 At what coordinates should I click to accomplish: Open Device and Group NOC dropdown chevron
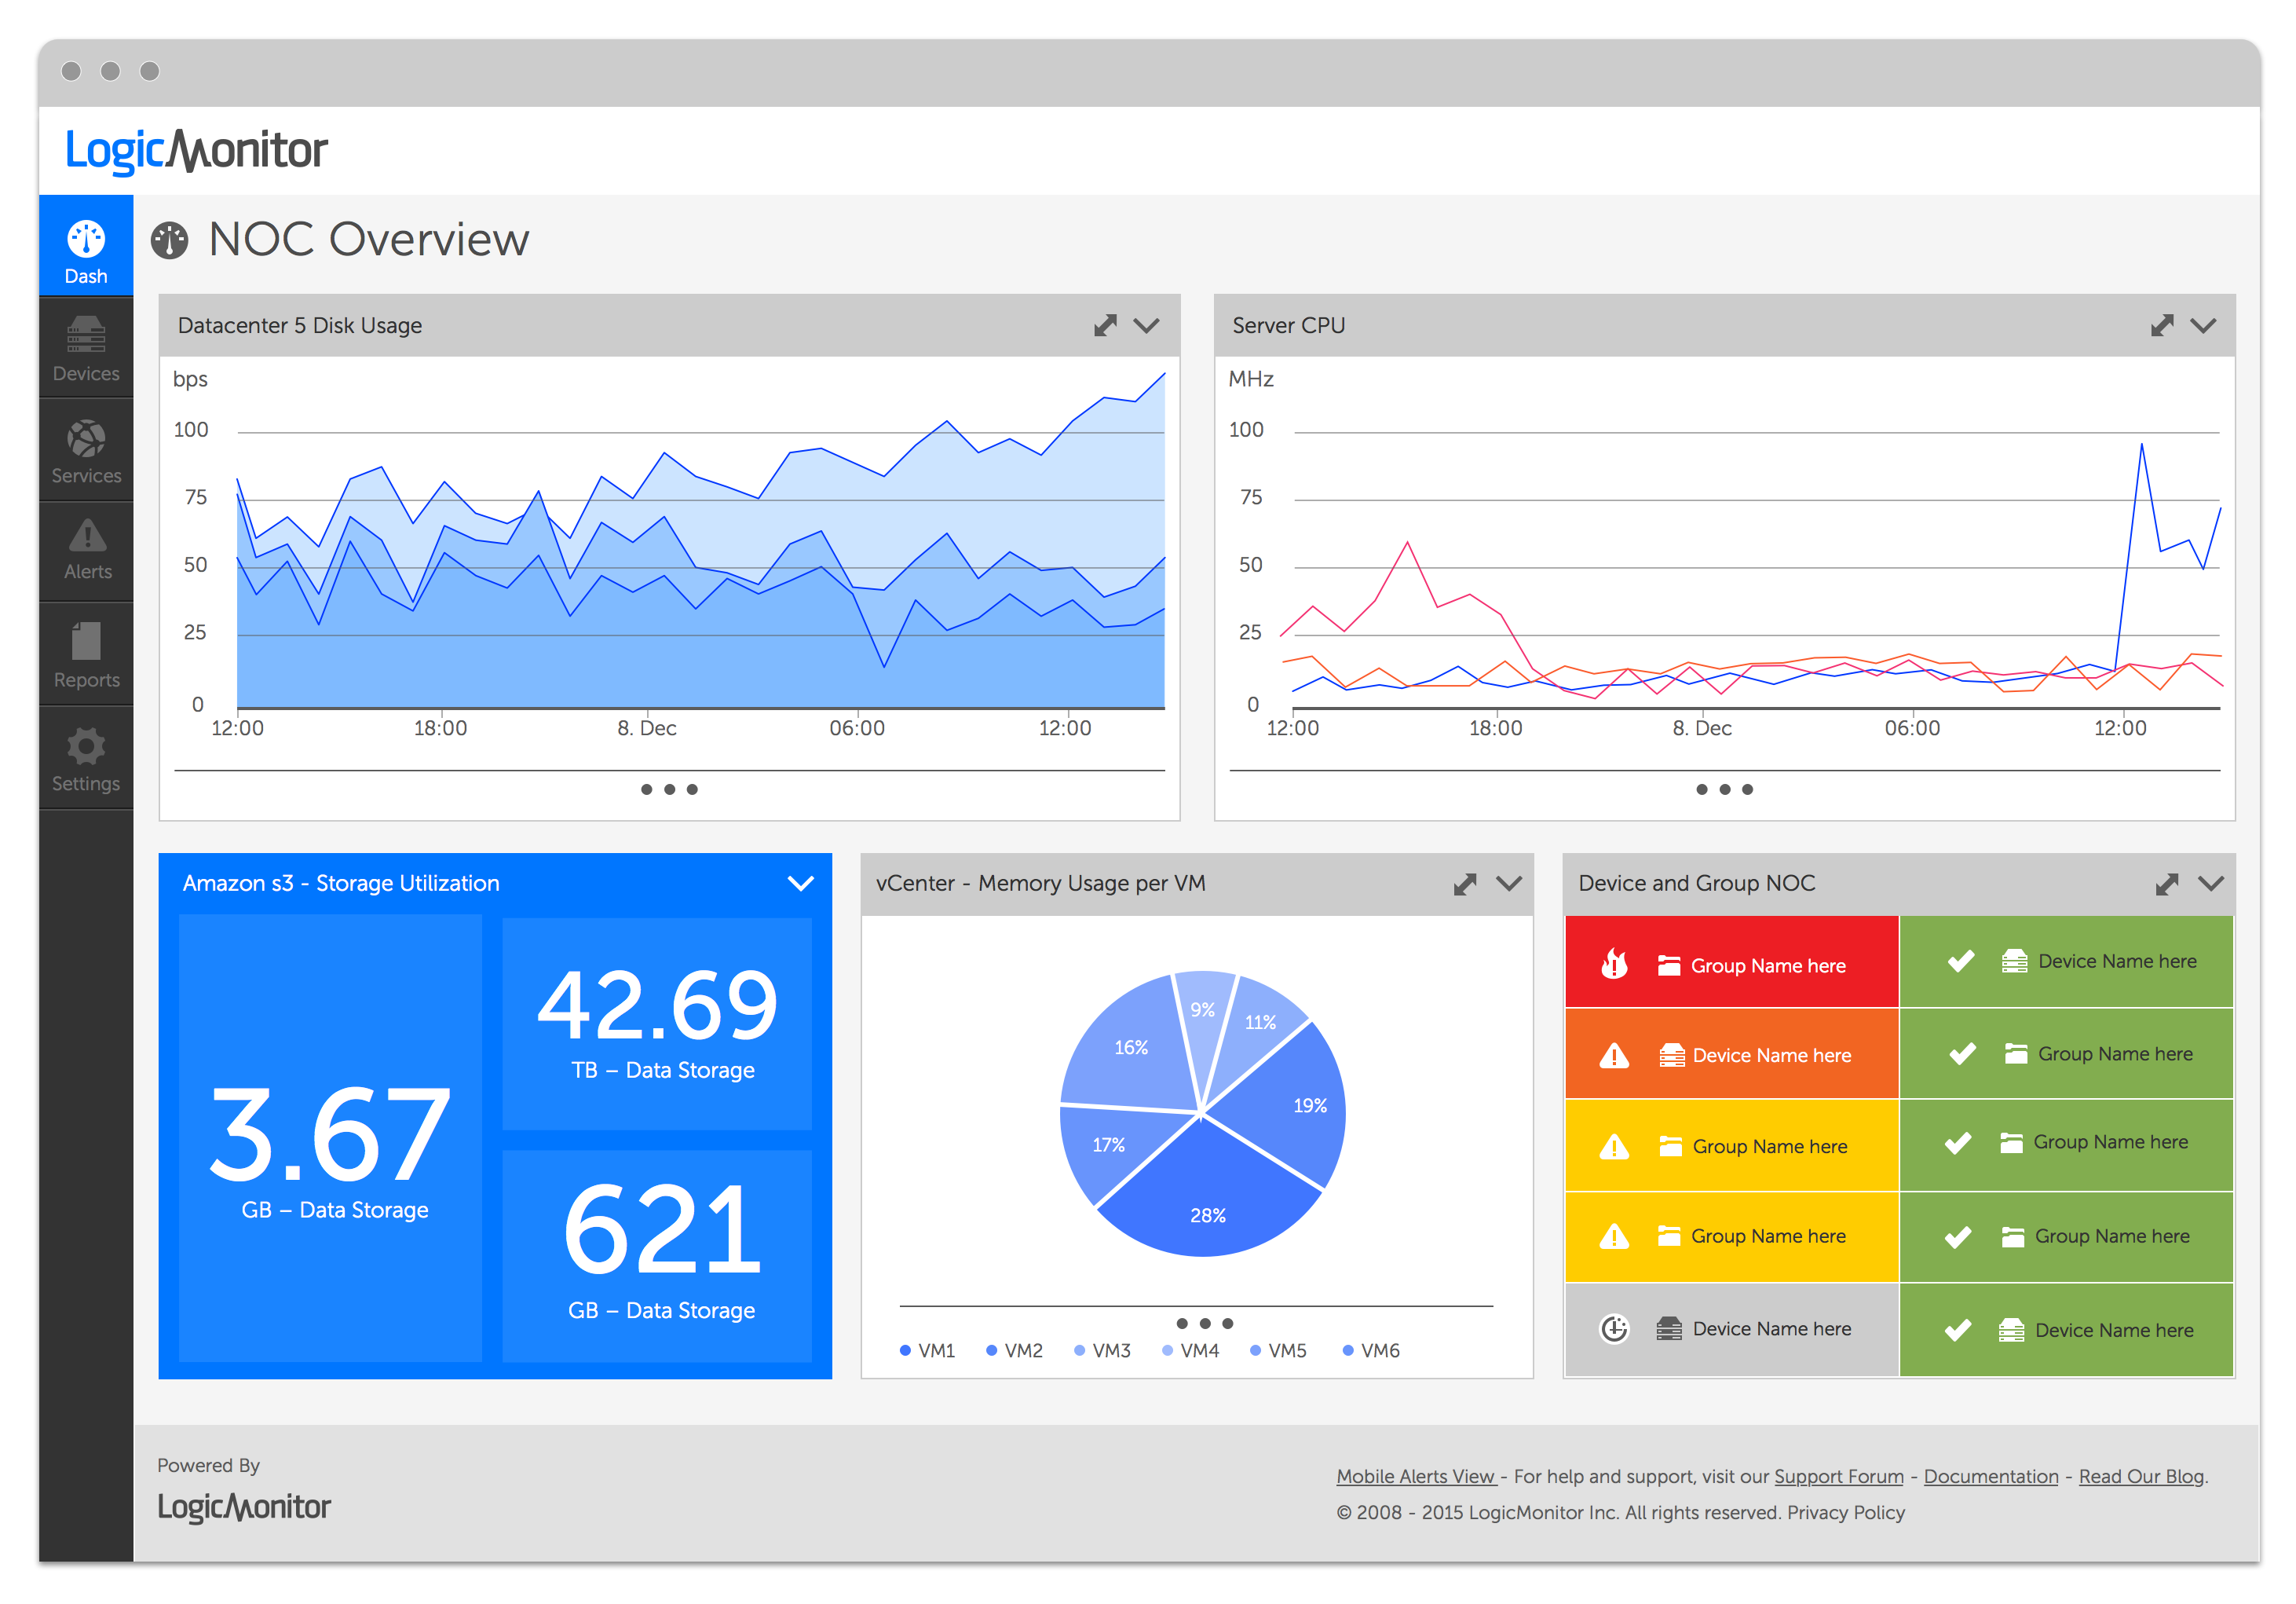coord(2211,884)
